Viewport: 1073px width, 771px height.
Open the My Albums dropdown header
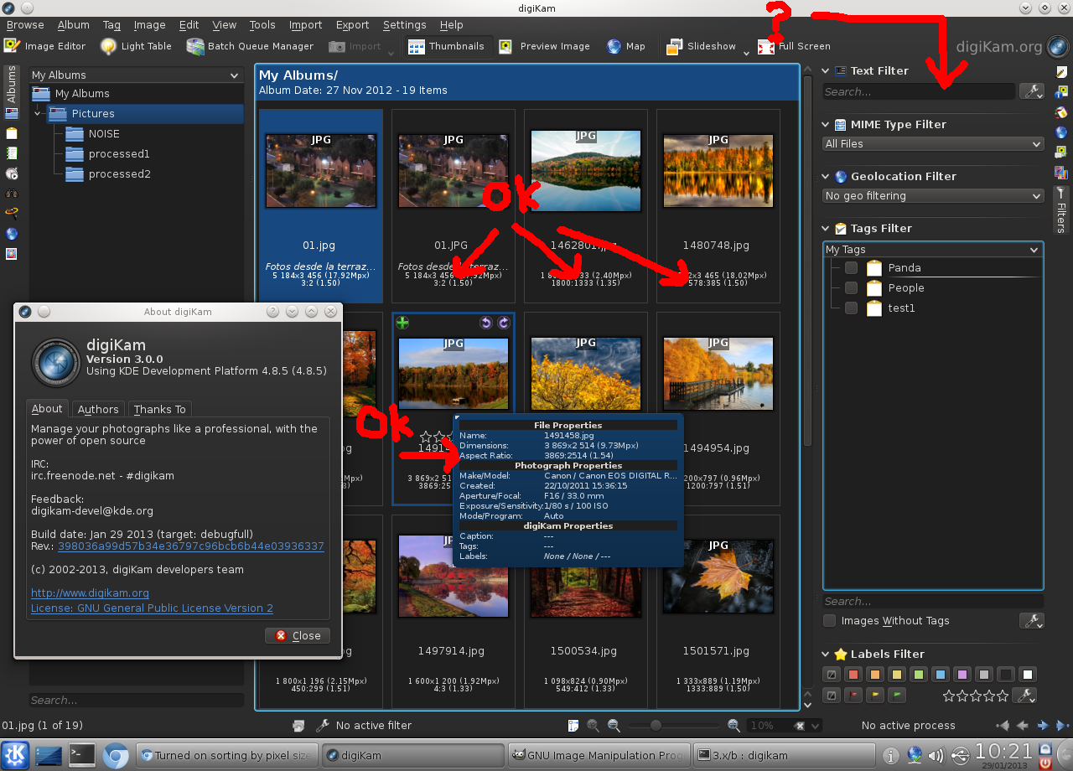[x=137, y=75]
